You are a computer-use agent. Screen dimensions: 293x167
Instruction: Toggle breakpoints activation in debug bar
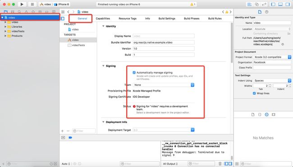point(70,137)
